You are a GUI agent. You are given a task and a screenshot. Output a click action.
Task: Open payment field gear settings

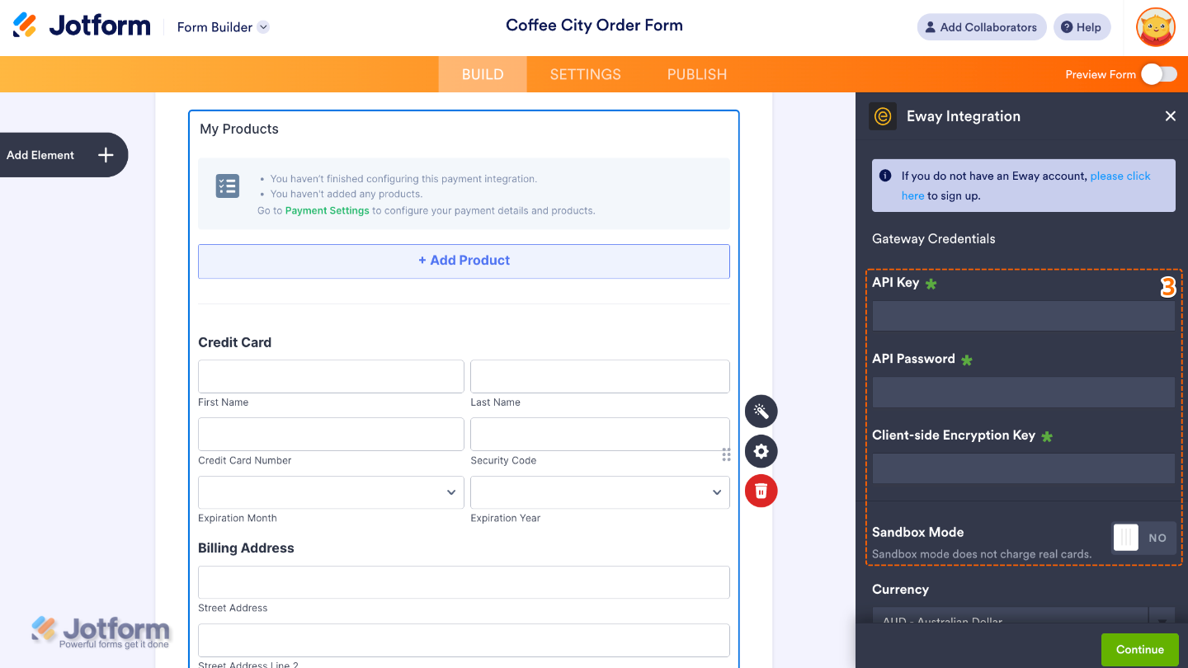pyautogui.click(x=761, y=451)
